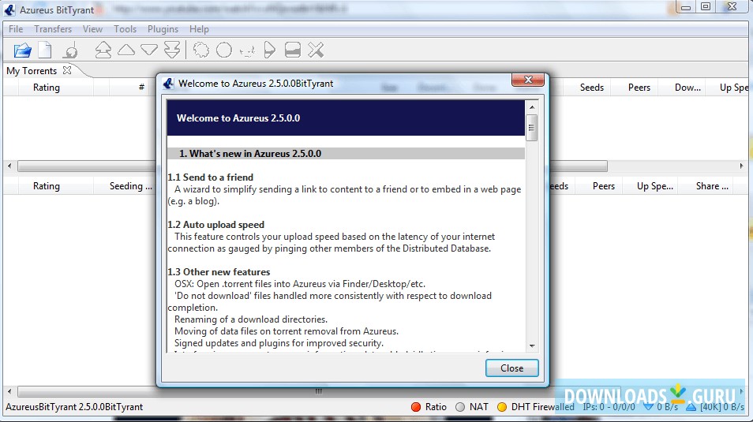Click the [40K] 0 B/s upload speed text

(x=721, y=407)
